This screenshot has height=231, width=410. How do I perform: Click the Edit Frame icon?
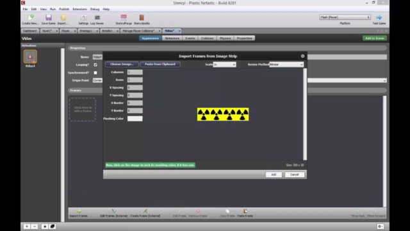click(179, 211)
